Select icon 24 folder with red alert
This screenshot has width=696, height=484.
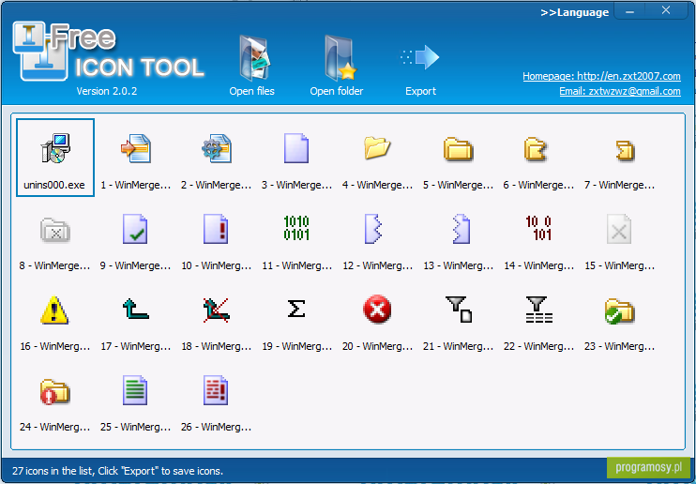pyautogui.click(x=55, y=392)
